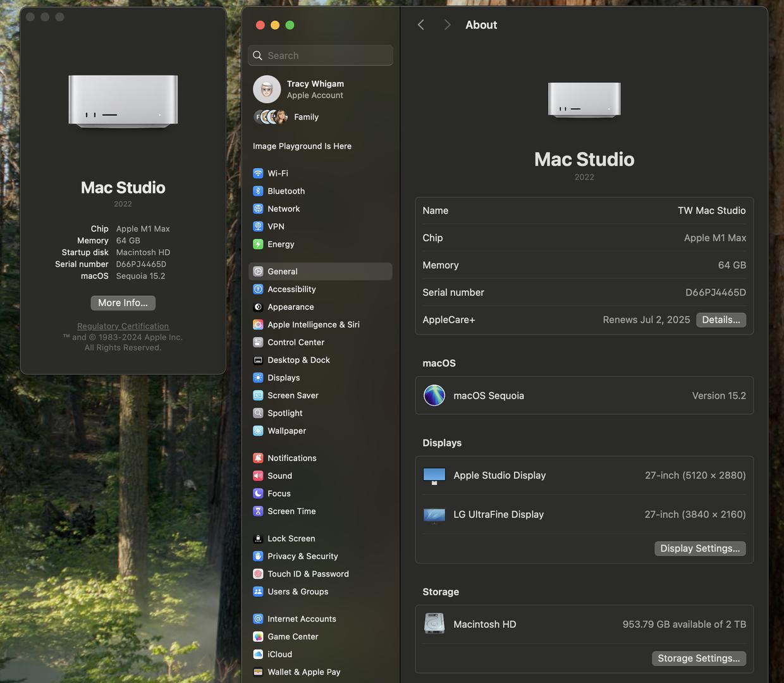Open the Notifications bell icon
784x683 pixels.
tap(258, 458)
